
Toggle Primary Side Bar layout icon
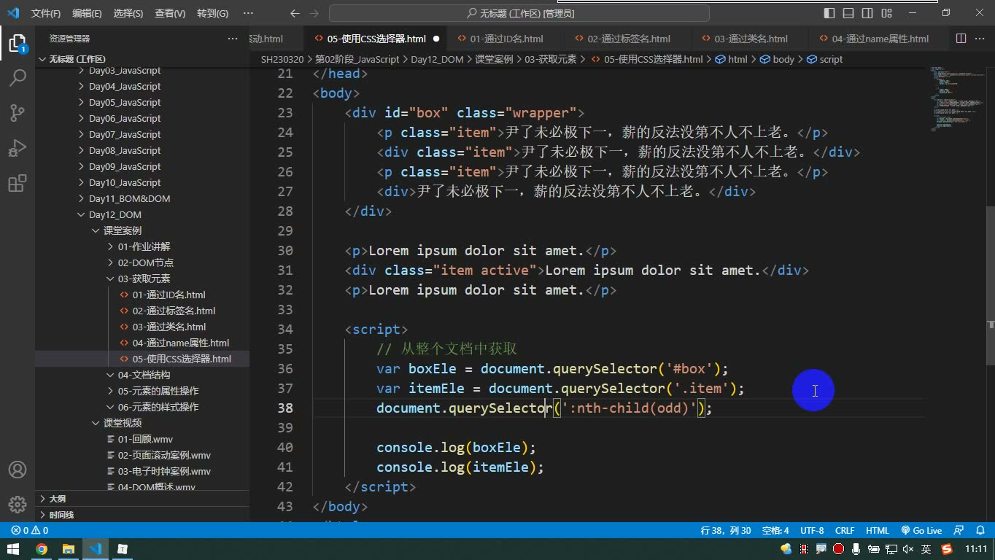(x=829, y=13)
